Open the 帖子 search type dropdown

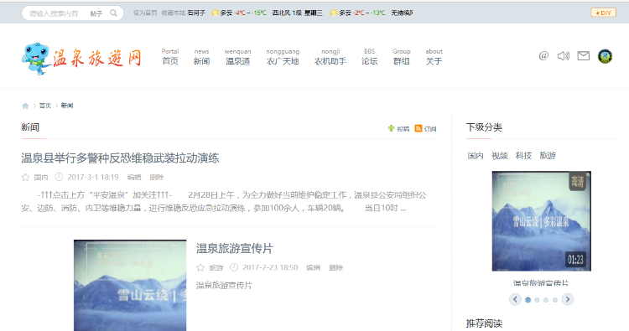pos(96,13)
